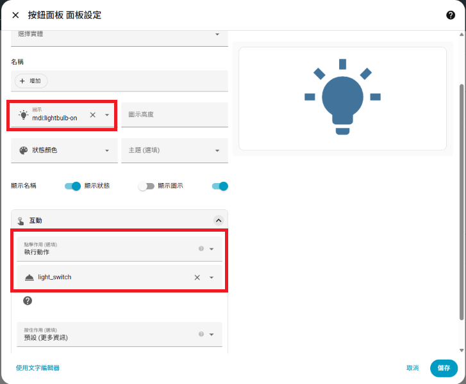Clear the light_switch action selection
The width and height of the screenshot is (466, 384).
197,277
